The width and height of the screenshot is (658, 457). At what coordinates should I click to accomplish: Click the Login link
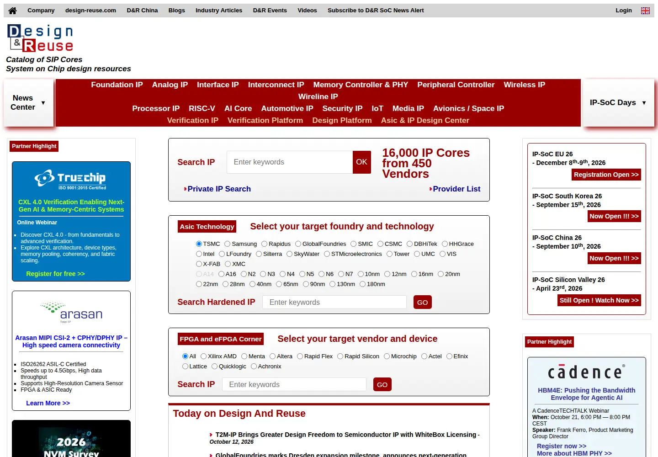click(x=624, y=11)
